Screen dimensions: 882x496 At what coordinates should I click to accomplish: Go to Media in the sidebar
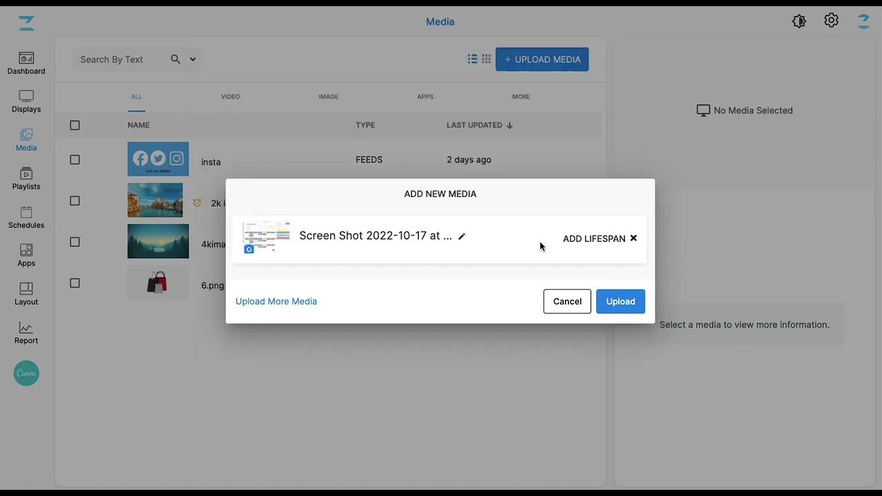coord(26,141)
